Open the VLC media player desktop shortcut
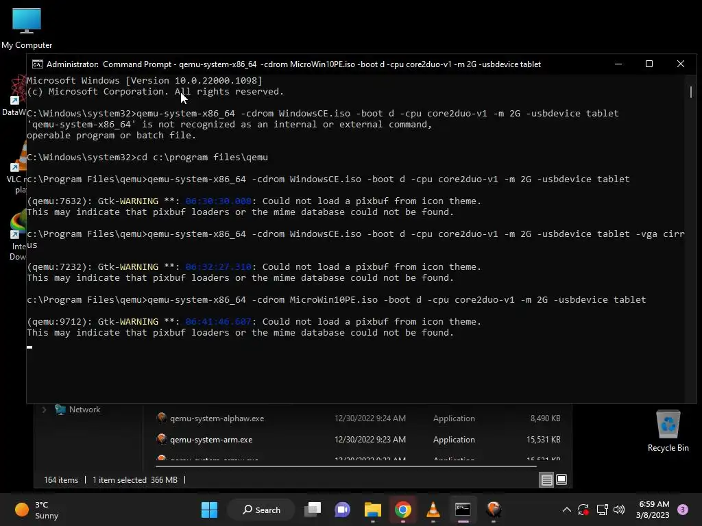This screenshot has height=526, width=702. pyautogui.click(x=17, y=168)
